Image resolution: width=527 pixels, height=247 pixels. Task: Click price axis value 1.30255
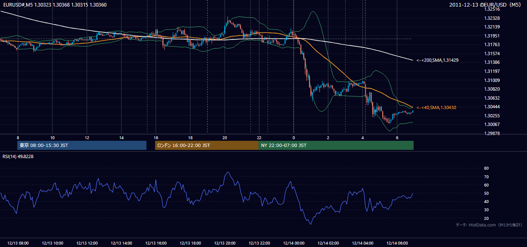492,116
